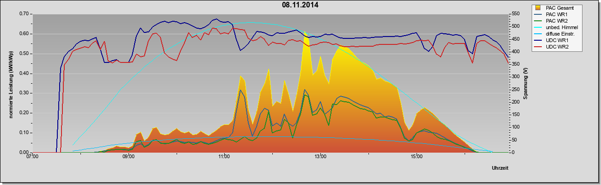Click the 09:00 time axis label
Viewport: 601px width, 185px height.
click(x=129, y=157)
